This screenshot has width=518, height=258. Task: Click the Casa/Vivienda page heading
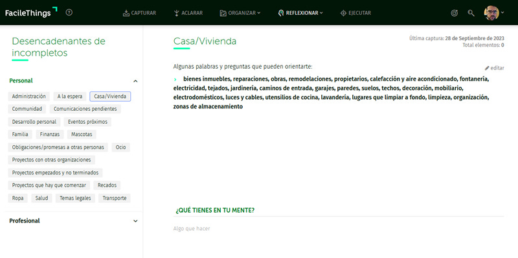point(205,41)
